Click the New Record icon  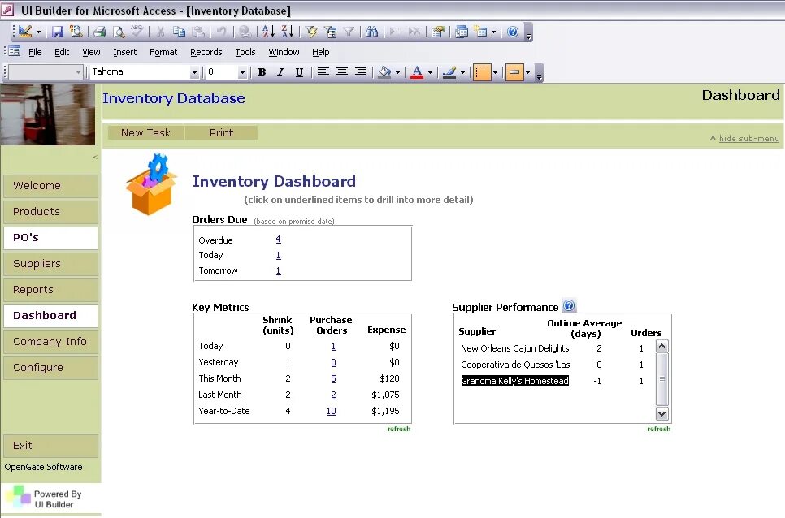click(x=395, y=32)
